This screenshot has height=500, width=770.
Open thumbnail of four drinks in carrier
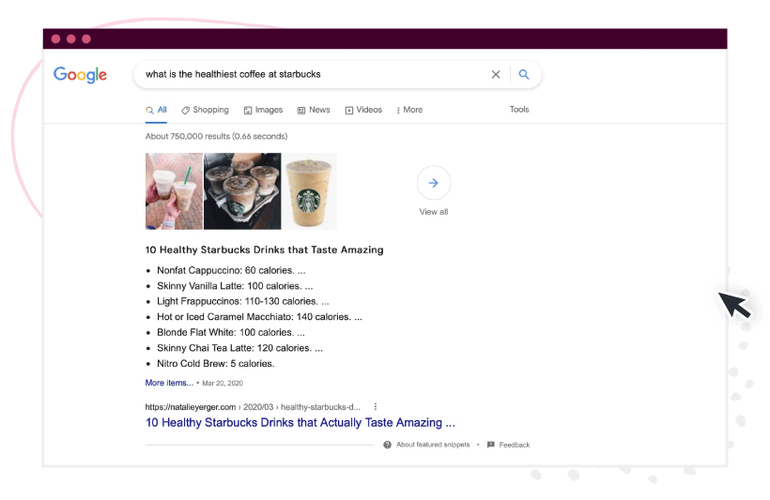[x=242, y=191]
